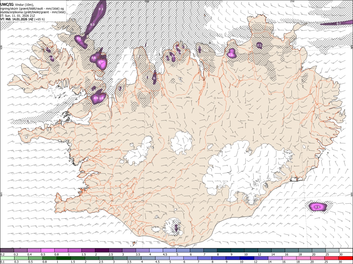Pick the 0.8 swatch in upper legend row
Image resolution: width=353 pixels, height=264 pixels.
click(x=61, y=251)
